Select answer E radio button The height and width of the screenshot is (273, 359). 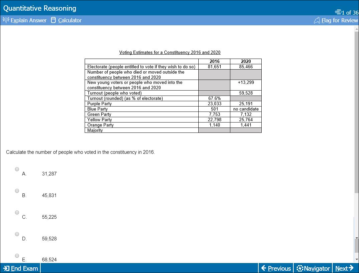[x=17, y=256]
